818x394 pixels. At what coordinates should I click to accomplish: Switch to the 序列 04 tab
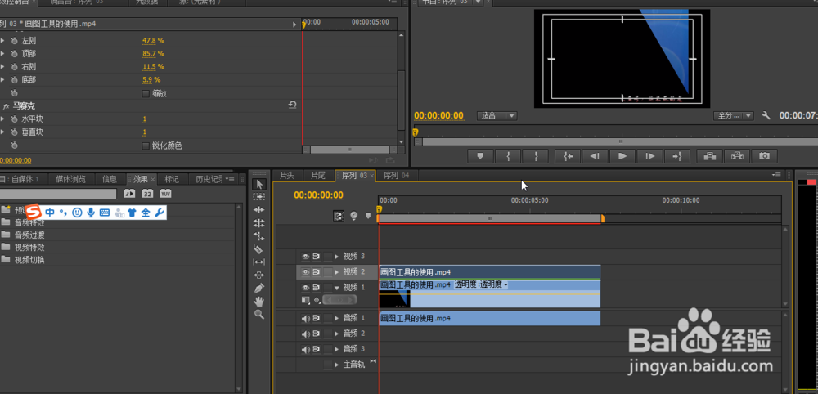click(397, 176)
